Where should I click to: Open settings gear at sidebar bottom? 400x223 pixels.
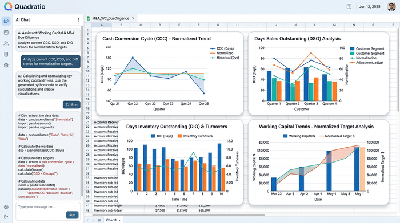[x=6, y=207]
